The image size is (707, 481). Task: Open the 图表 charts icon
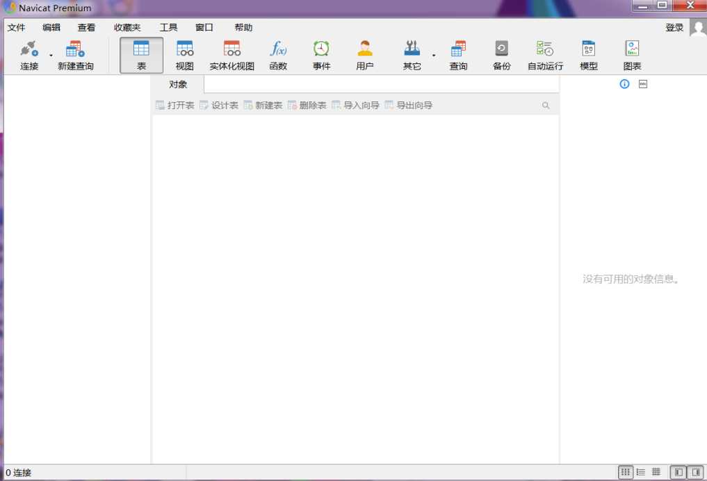pos(632,55)
